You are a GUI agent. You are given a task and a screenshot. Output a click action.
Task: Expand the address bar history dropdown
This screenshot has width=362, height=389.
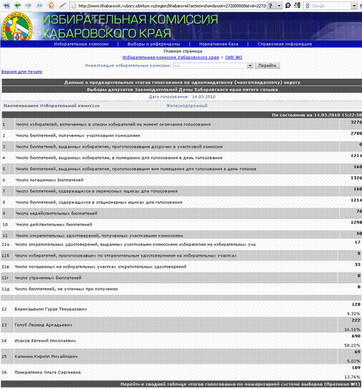280,5
